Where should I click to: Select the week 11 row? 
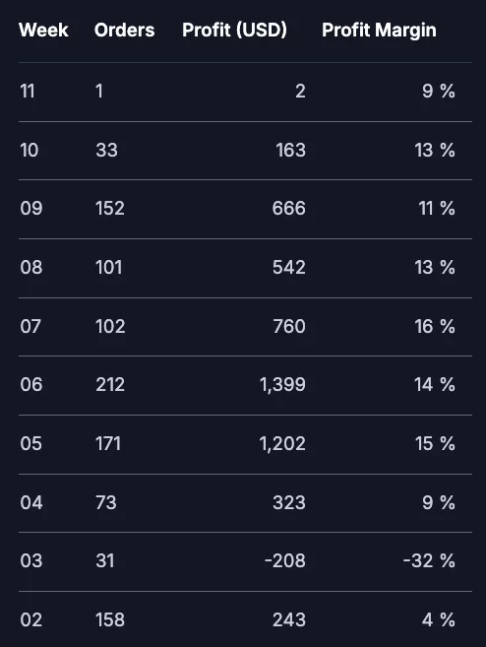point(245,92)
